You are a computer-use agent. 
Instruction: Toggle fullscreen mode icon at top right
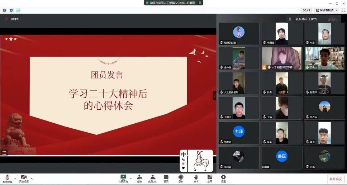[343, 10]
